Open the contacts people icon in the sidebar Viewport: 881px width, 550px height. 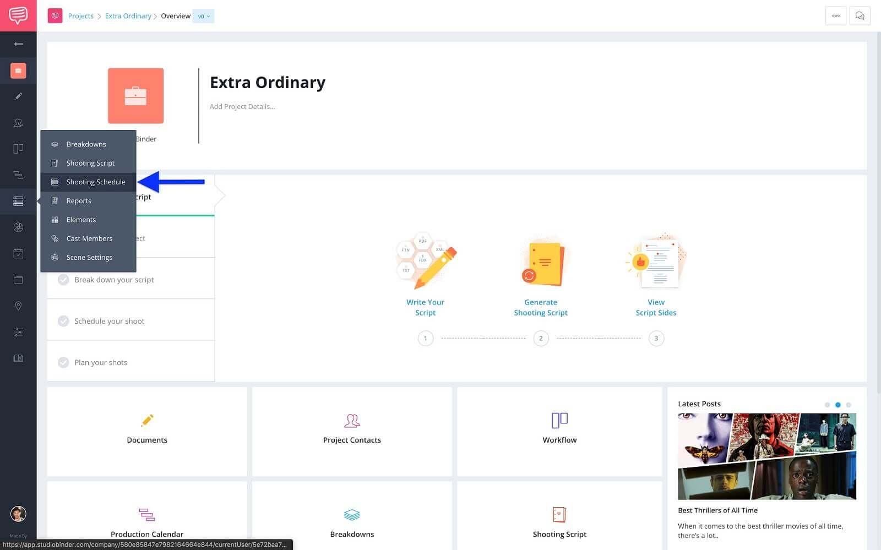click(x=18, y=122)
